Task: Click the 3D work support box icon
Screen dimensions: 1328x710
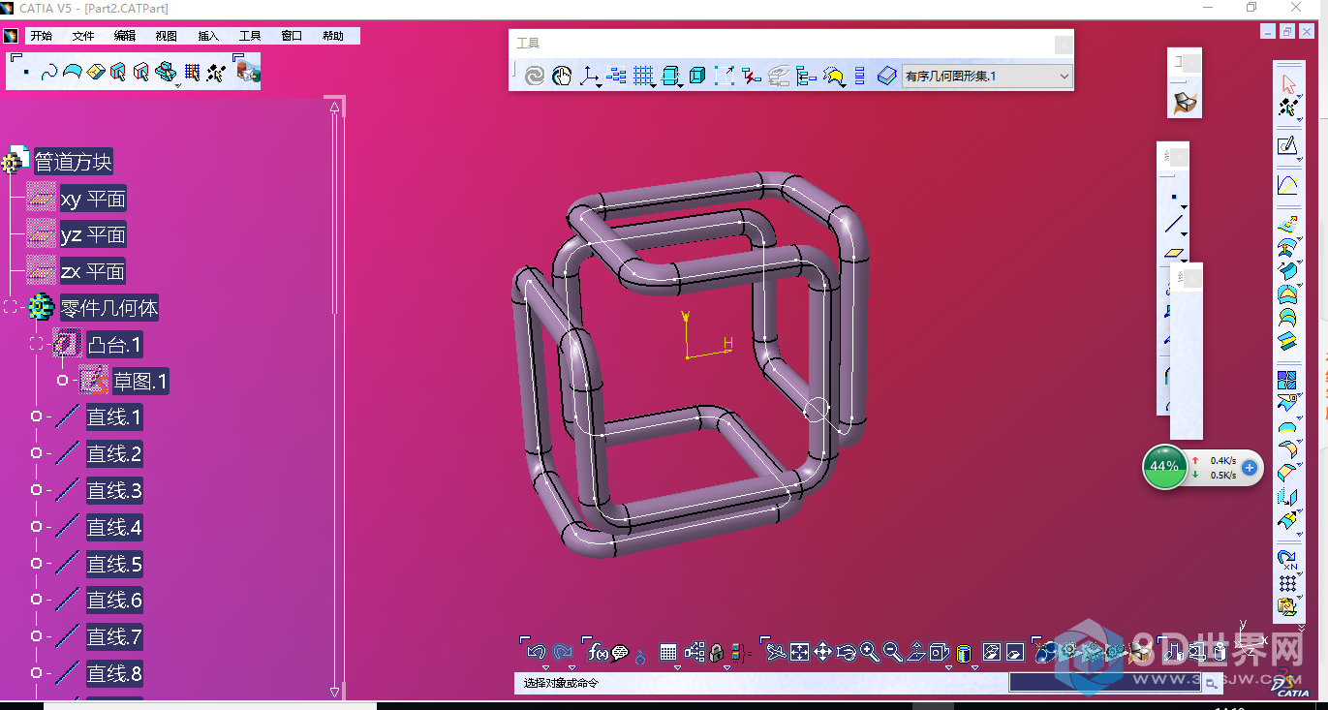Action: pyautogui.click(x=670, y=76)
